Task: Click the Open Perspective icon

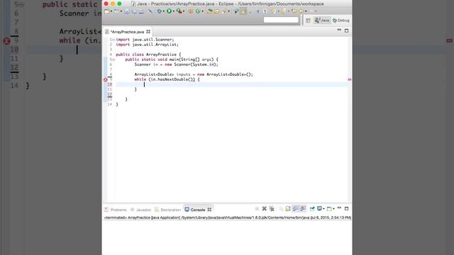Action: pyautogui.click(x=308, y=21)
